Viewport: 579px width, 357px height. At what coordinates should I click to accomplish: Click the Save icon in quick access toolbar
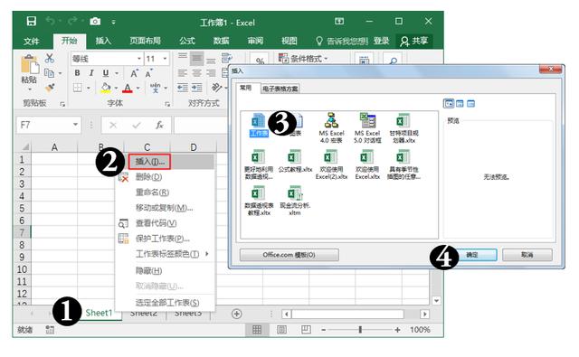click(x=32, y=22)
